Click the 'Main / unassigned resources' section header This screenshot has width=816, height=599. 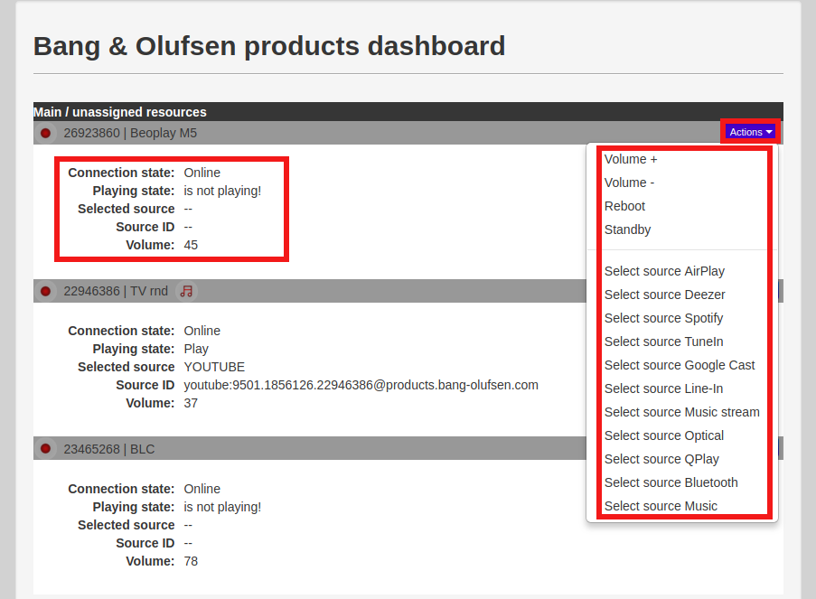coord(119,112)
